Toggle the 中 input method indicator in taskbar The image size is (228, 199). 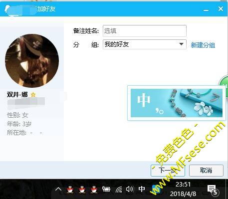pos(142,189)
